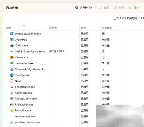Select the msedge.exe entry name
Image resolution: width=144 pixels, height=127 pixels.
point(22,75)
